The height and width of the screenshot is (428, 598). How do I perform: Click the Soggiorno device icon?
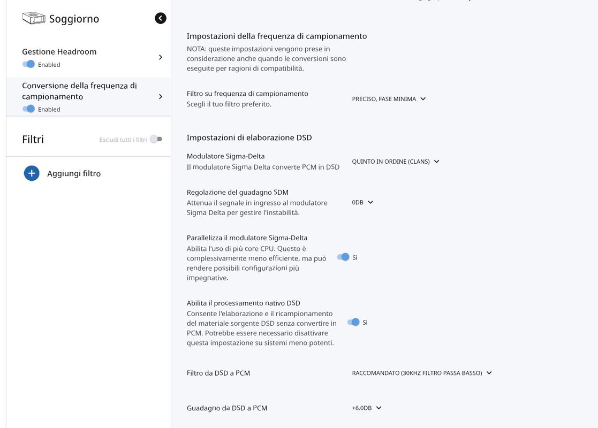point(34,18)
